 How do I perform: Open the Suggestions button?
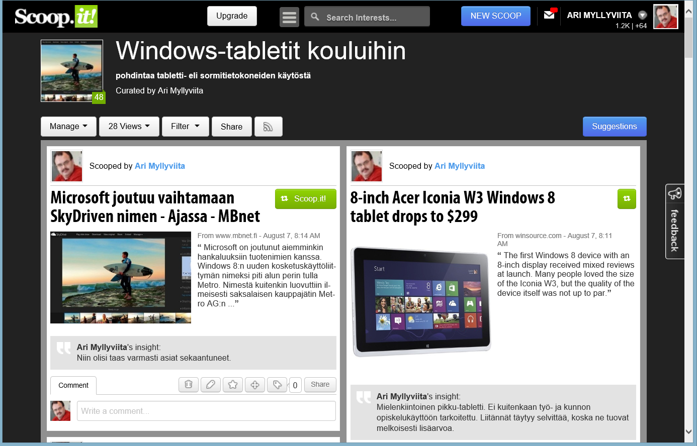coord(615,127)
